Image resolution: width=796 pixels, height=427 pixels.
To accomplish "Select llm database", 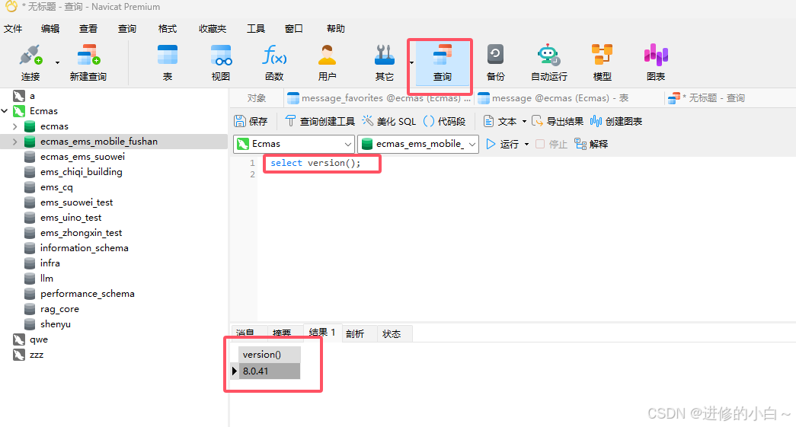I will [46, 279].
